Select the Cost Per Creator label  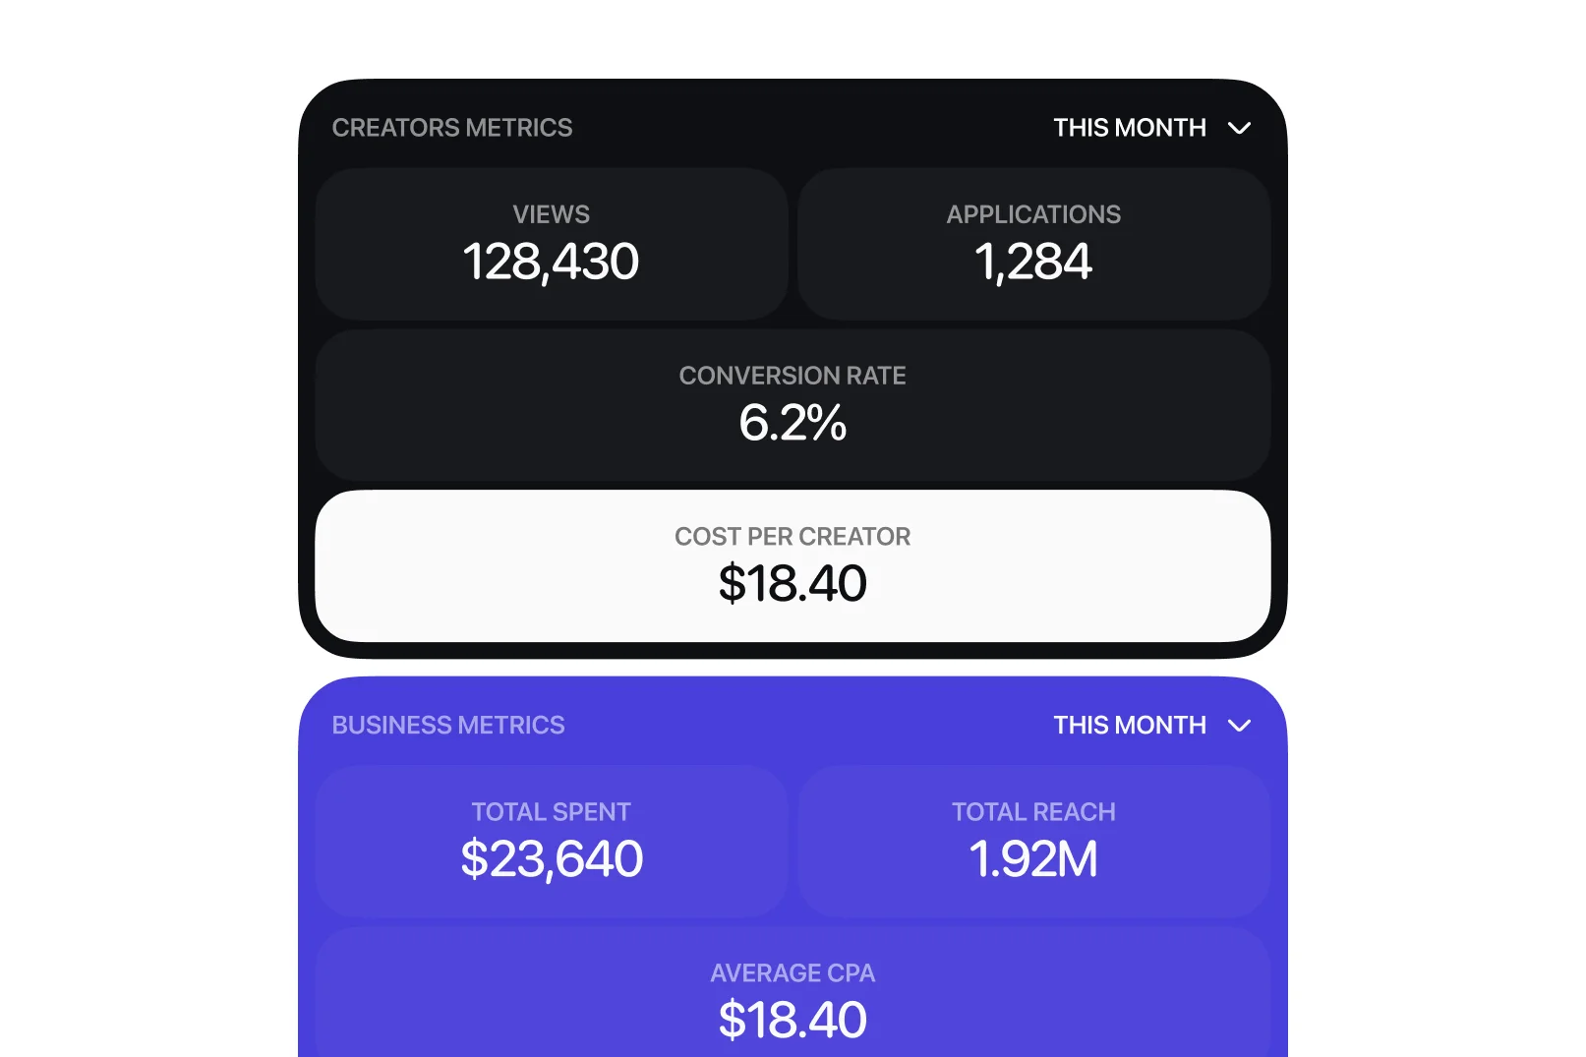793,537
